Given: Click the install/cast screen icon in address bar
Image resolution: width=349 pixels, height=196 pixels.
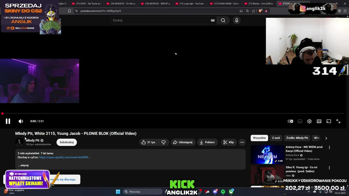Looking at the screenshot, I should 241,11.
